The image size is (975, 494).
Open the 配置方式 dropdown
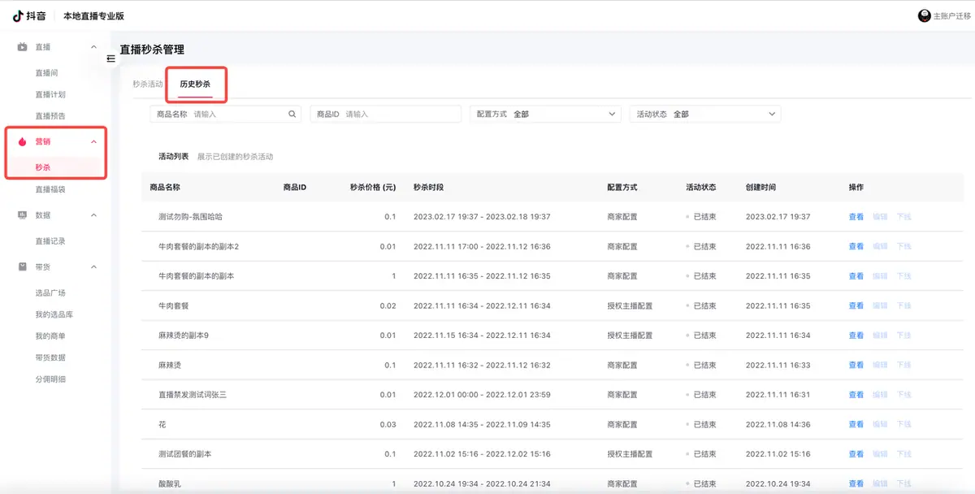click(546, 115)
